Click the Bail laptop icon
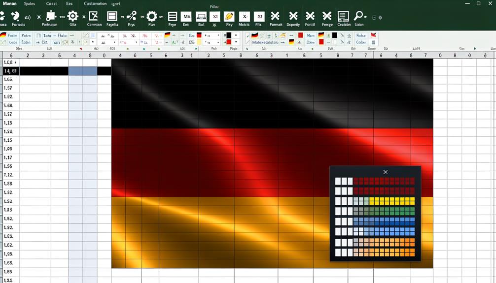496x283 pixels. [201, 17]
